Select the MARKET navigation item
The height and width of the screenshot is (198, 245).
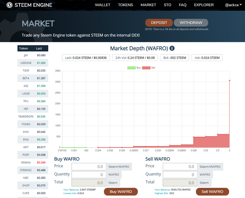pyautogui.click(x=148, y=5)
